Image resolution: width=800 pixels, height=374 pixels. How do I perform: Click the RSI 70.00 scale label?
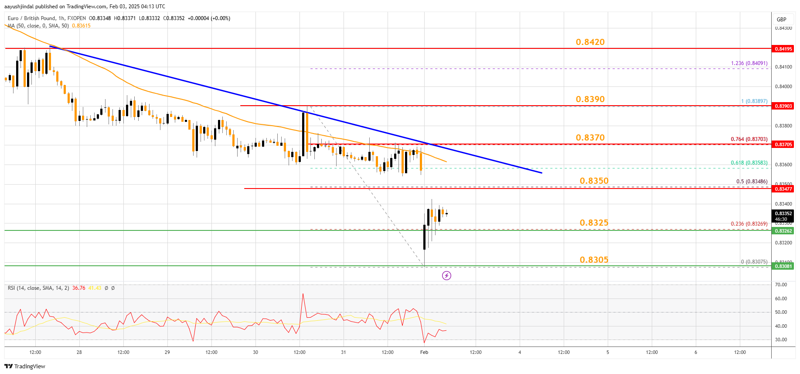point(781,285)
